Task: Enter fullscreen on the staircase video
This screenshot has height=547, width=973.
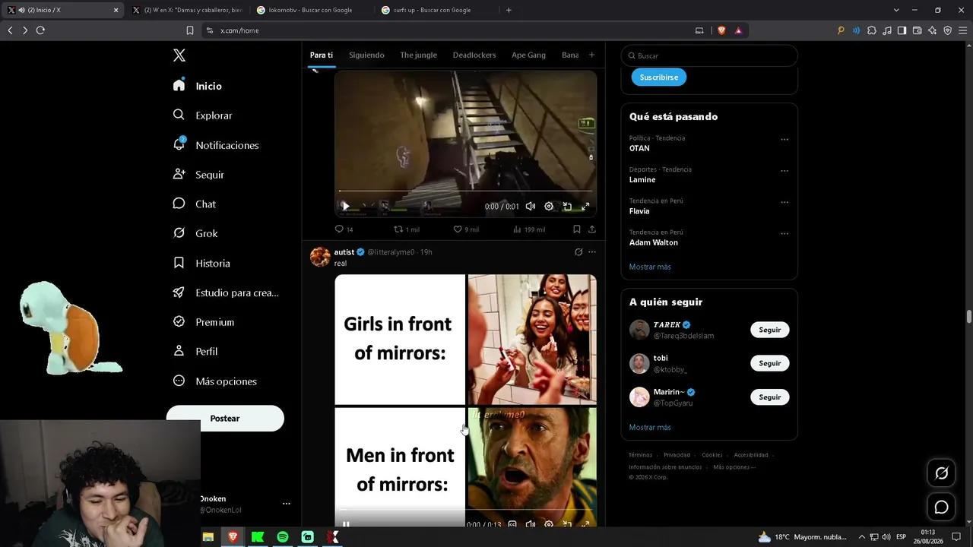Action: click(585, 206)
